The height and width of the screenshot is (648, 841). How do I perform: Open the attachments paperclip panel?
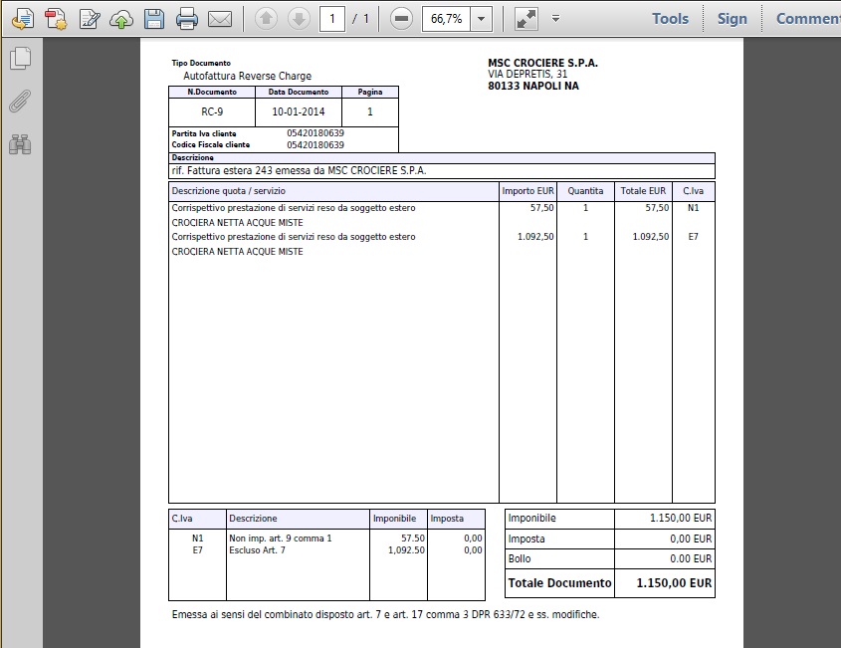click(x=20, y=101)
